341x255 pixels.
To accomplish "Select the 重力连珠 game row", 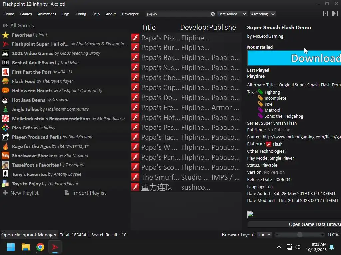I will [x=186, y=187].
